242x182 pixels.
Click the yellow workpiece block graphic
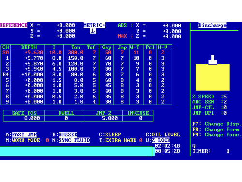(x=212, y=77)
